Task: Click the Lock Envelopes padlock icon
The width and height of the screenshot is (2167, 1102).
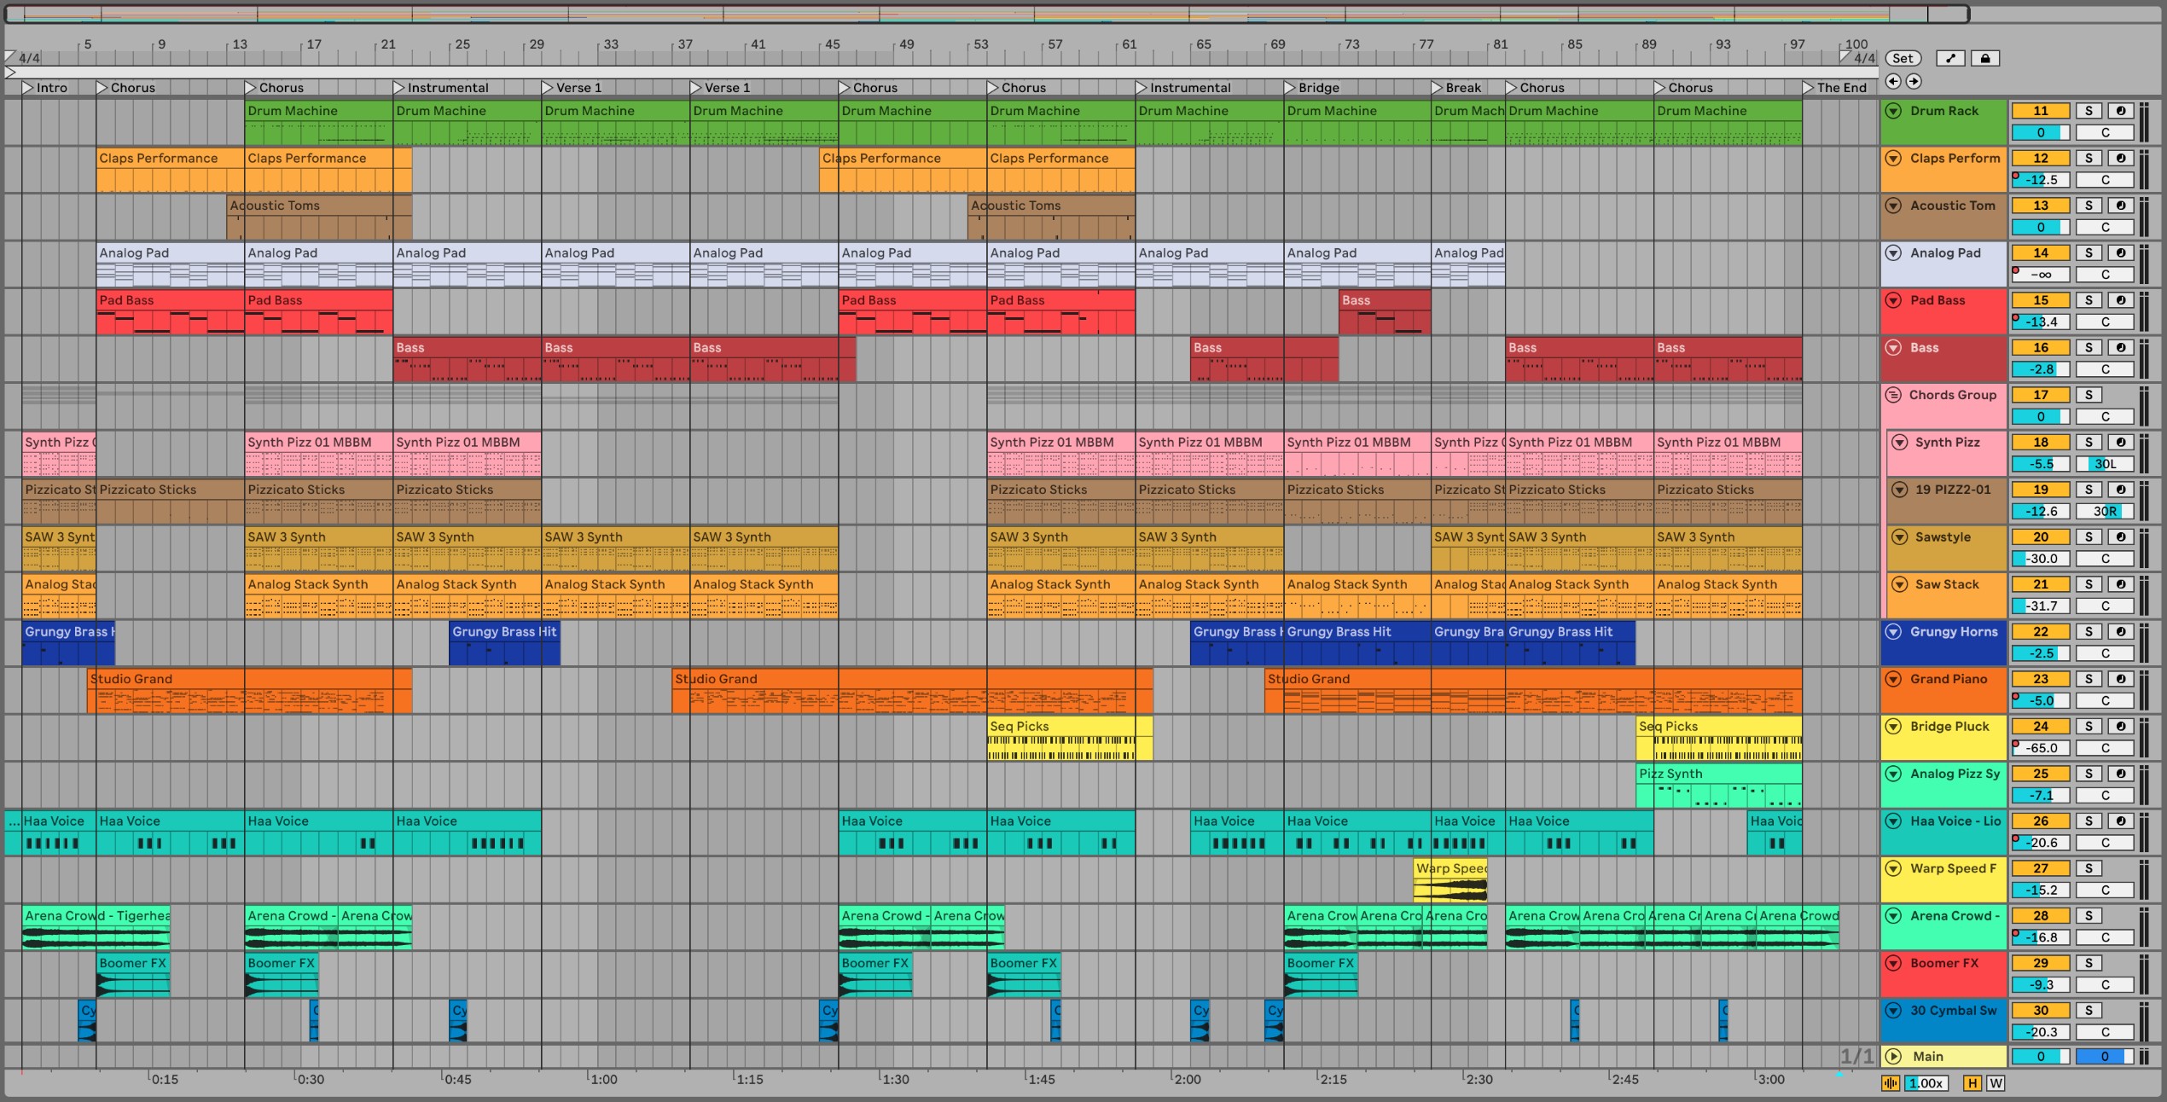Action: (x=1985, y=58)
